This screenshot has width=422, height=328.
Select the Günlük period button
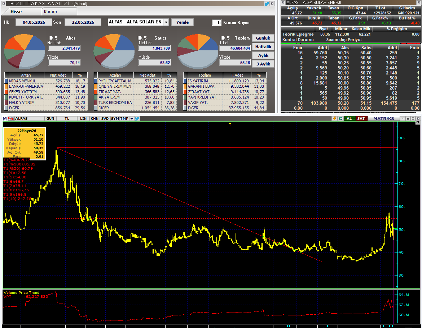tap(263, 38)
